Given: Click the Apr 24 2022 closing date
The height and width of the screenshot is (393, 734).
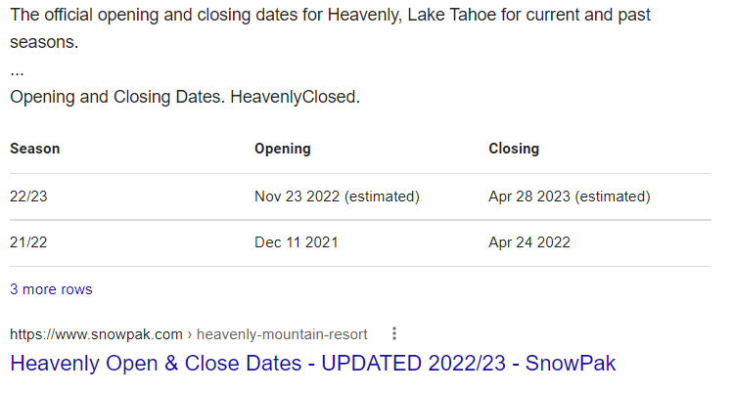Looking at the screenshot, I should (528, 242).
